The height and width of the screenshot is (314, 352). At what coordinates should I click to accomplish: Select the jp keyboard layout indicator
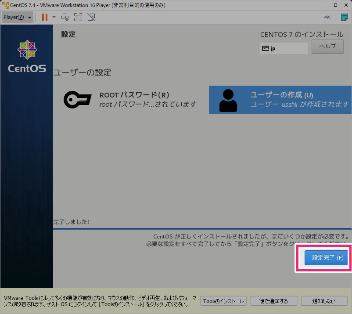click(284, 48)
